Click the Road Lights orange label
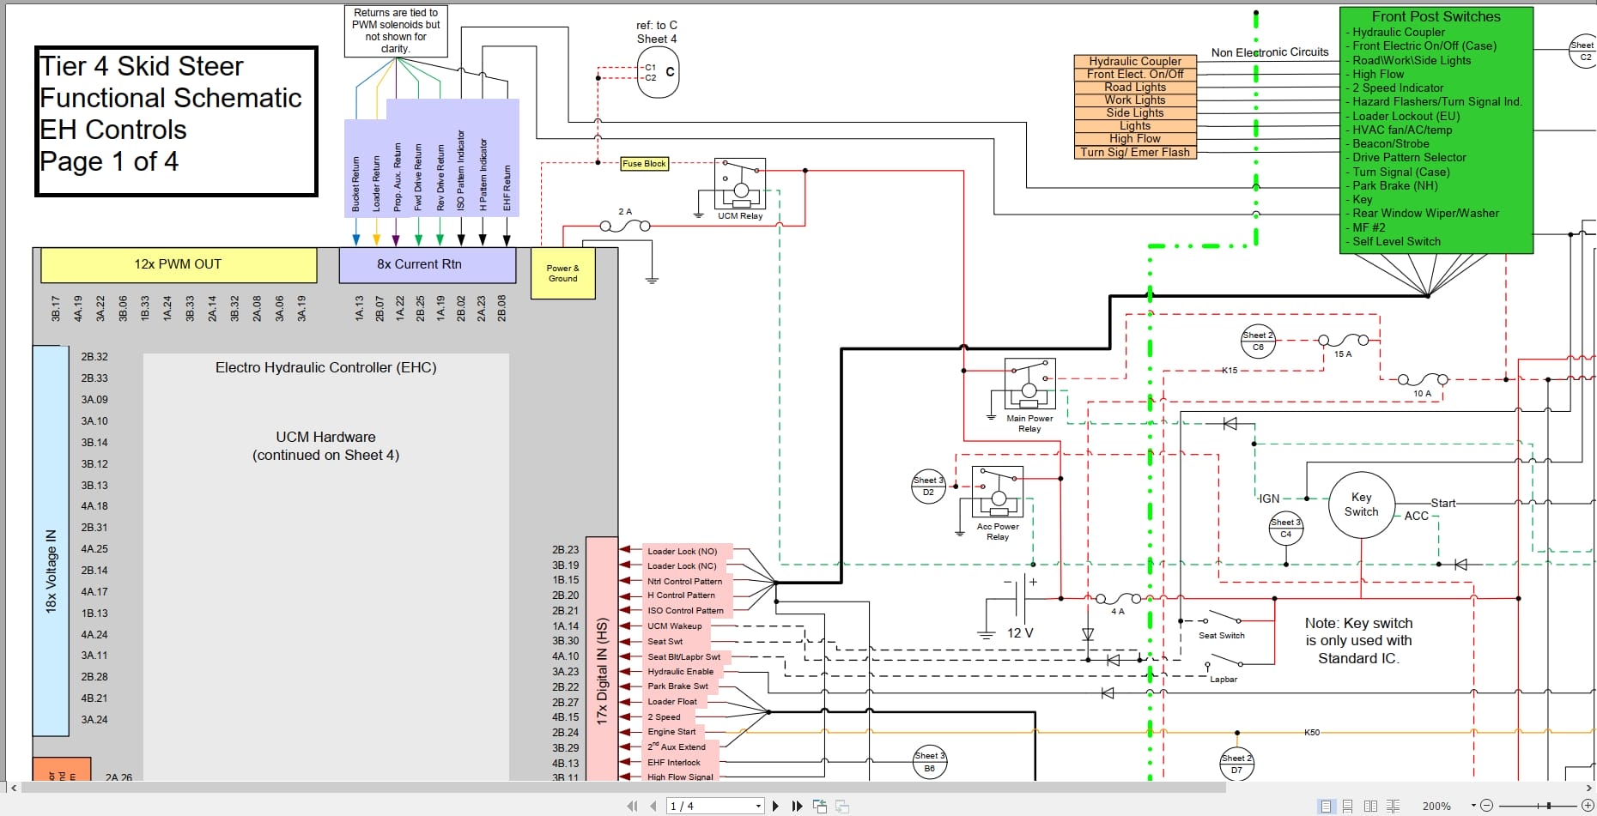Screen dimensions: 1597x816 coord(1135,87)
